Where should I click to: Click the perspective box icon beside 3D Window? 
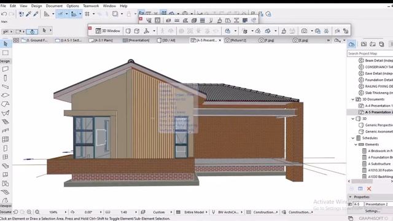(x=128, y=31)
